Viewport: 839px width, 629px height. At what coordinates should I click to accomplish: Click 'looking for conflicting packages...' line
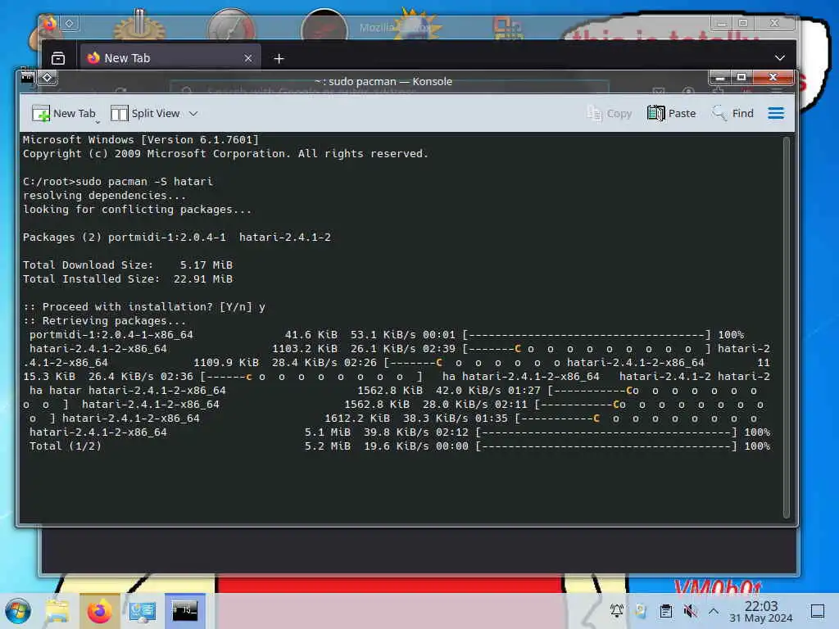click(137, 209)
